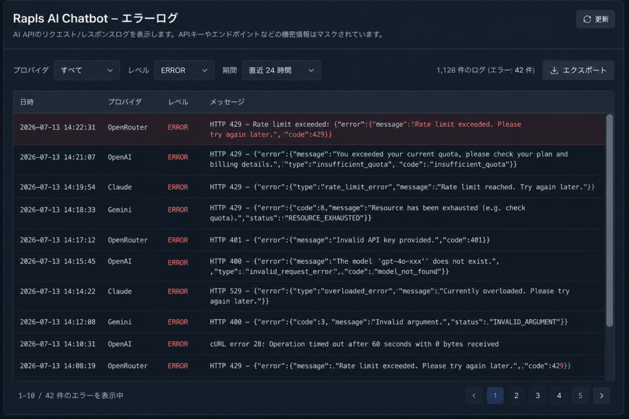Select timestamp 2026-07-13 14:18:33
Screen dimensions: 629x419
point(58,210)
